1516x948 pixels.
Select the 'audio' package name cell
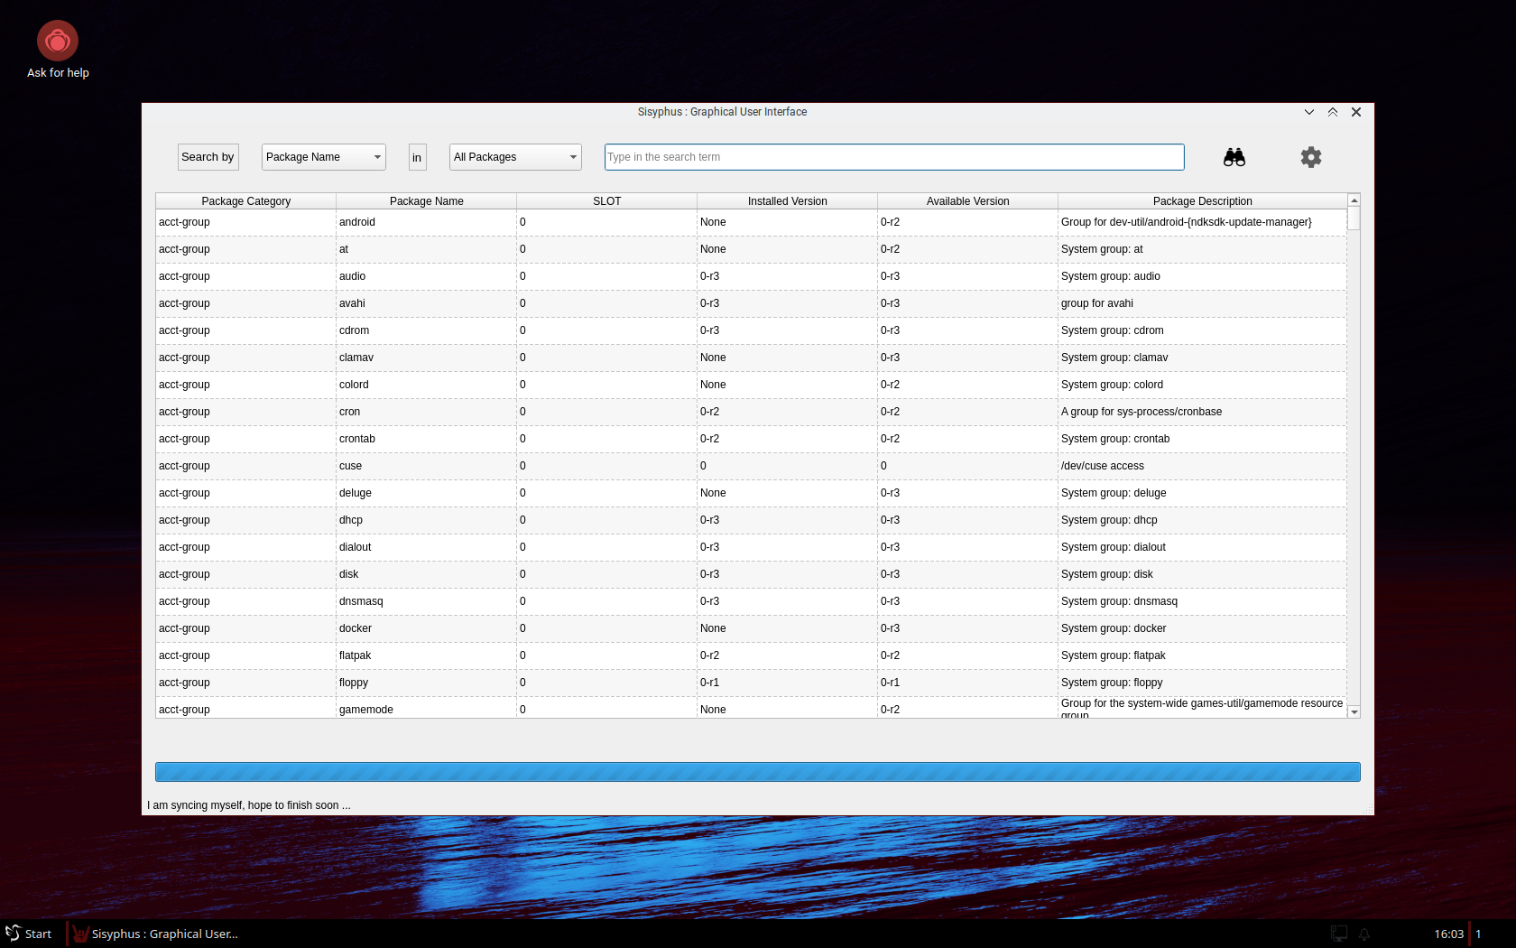(427, 276)
